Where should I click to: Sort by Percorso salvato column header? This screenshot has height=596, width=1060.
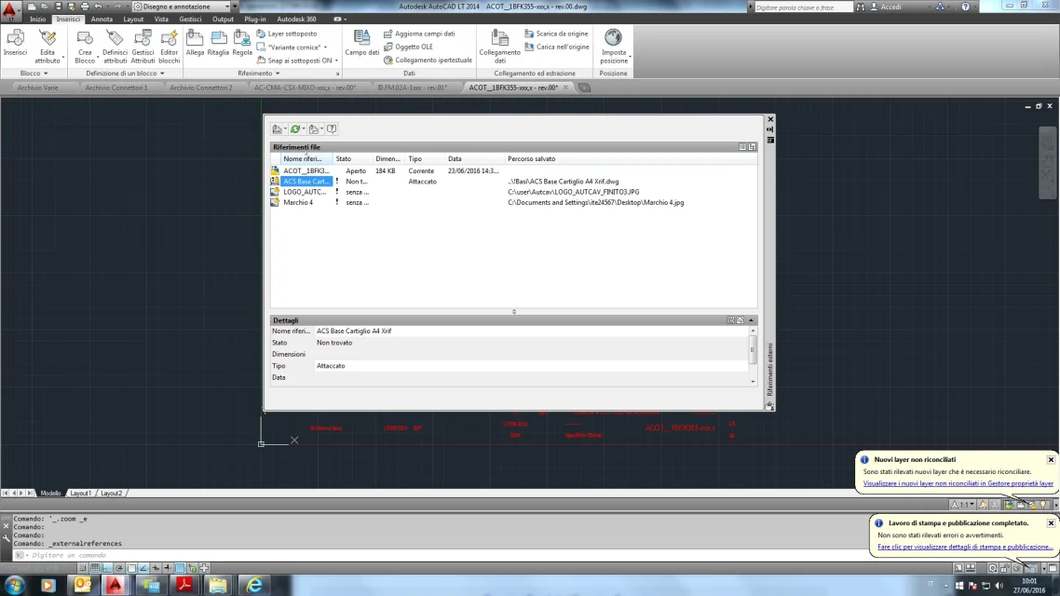click(x=631, y=159)
